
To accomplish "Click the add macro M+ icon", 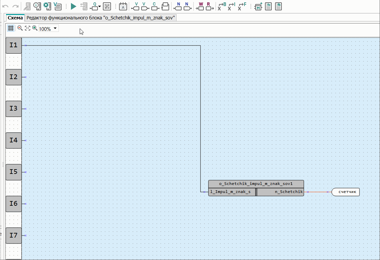I will 258,6.
